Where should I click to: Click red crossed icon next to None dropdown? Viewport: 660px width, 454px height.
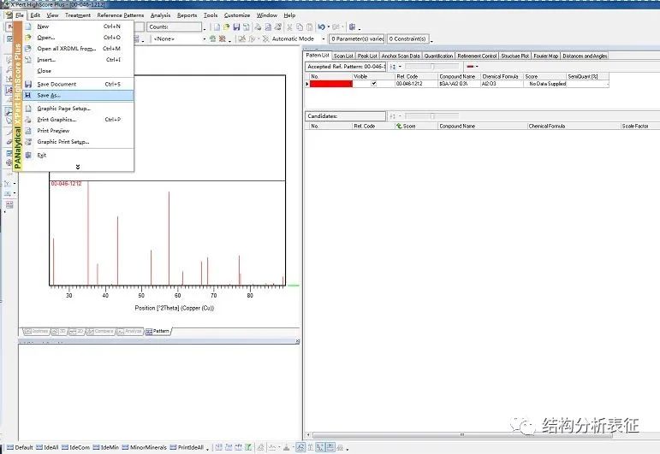pos(223,38)
